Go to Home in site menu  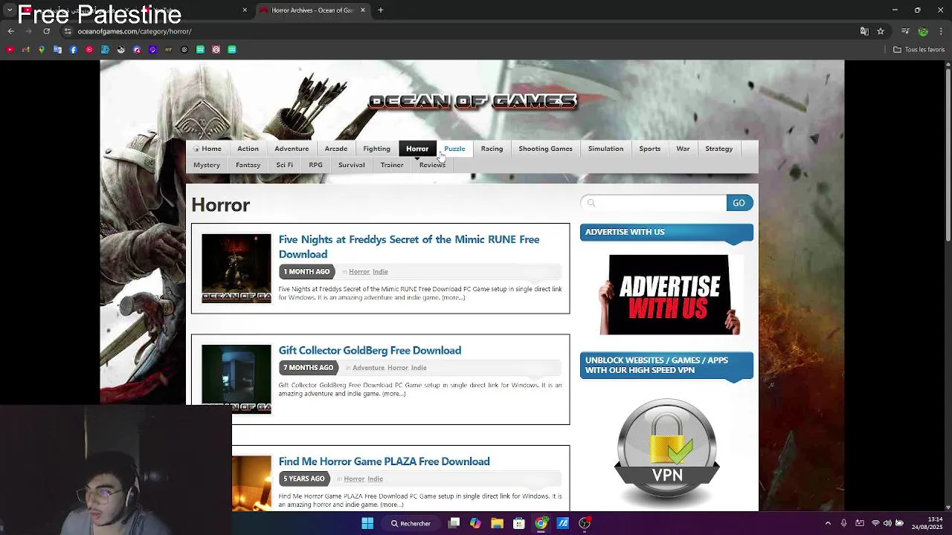point(208,149)
